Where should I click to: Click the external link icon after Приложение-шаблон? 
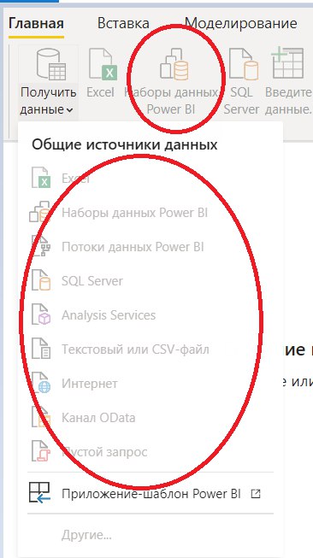[x=256, y=494]
